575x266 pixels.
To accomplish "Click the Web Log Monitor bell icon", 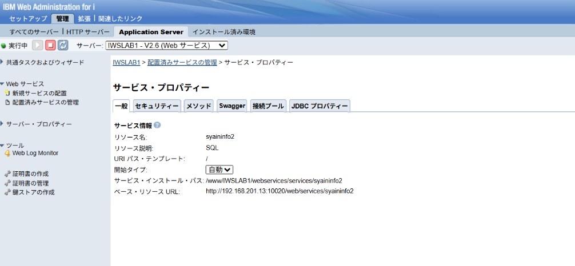I will click(x=7, y=153).
